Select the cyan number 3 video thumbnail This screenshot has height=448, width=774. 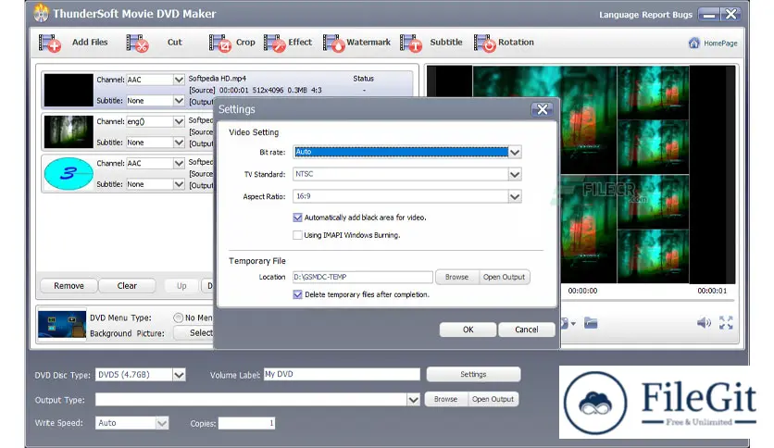pos(69,174)
